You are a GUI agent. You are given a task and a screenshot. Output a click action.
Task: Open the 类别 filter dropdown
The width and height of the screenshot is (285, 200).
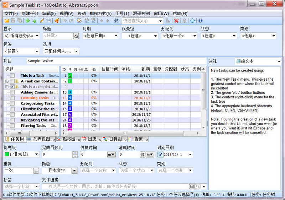[x=274, y=36]
